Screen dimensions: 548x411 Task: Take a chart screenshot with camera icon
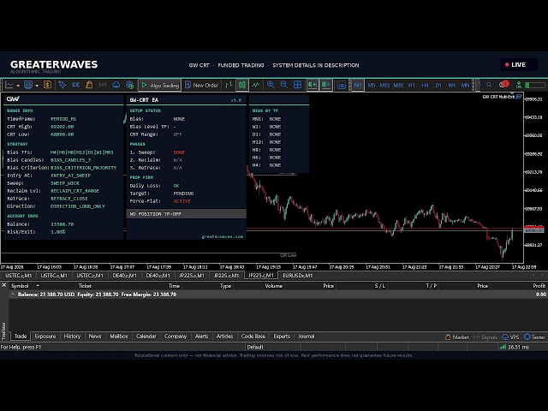(x=342, y=85)
